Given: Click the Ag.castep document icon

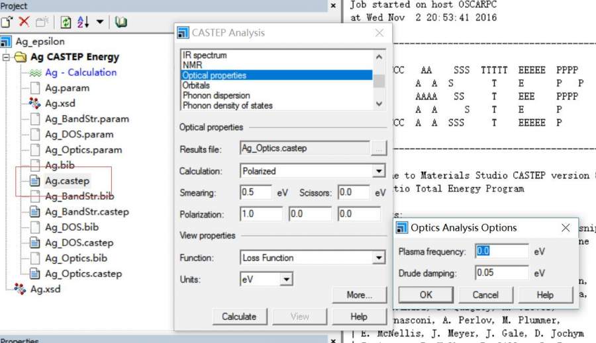Looking at the screenshot, I should [34, 181].
